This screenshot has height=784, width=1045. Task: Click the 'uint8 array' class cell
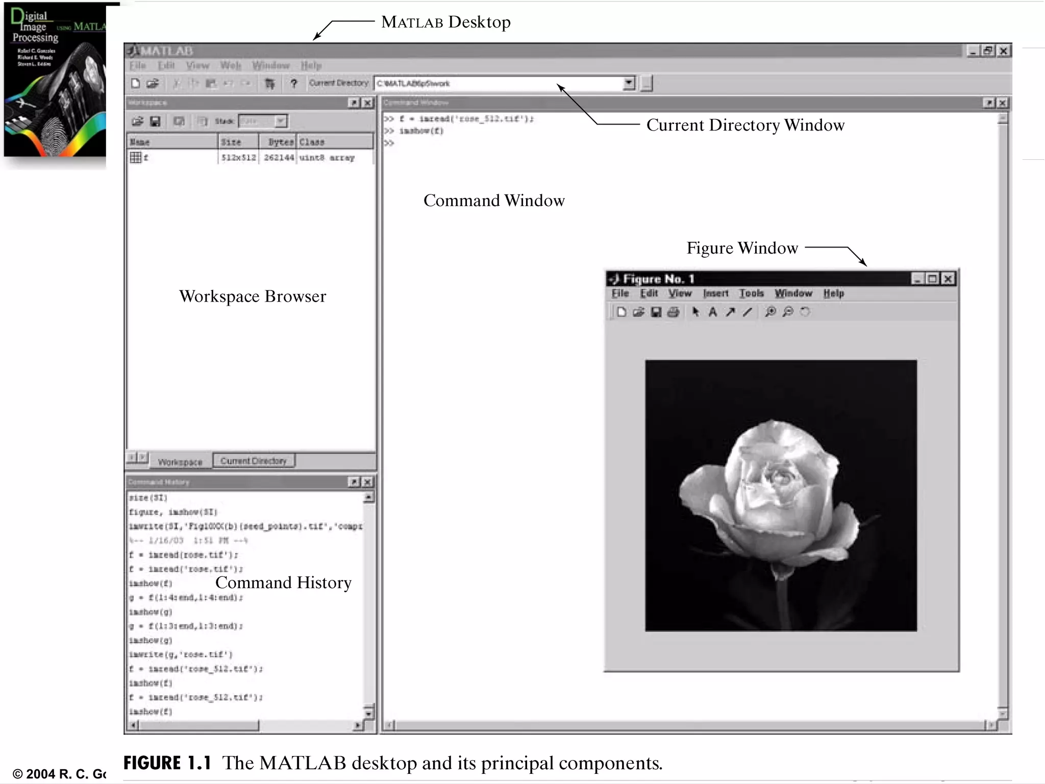pos(327,158)
